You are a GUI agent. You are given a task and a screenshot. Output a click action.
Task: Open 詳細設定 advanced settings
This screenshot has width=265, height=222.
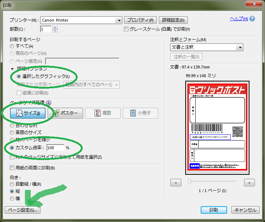click(x=173, y=20)
